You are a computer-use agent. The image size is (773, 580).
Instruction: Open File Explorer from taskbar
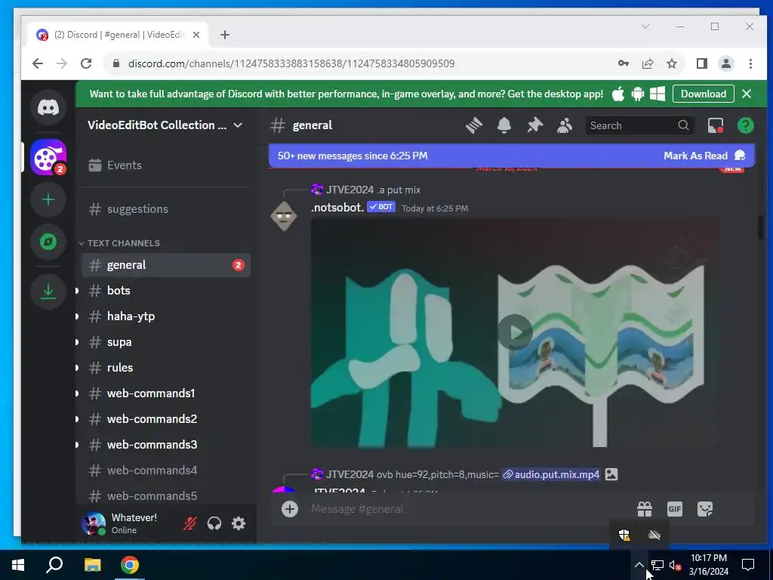pos(92,565)
